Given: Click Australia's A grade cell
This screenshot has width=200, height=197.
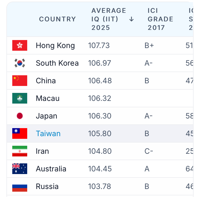Looking at the screenshot, I should 147,169.
